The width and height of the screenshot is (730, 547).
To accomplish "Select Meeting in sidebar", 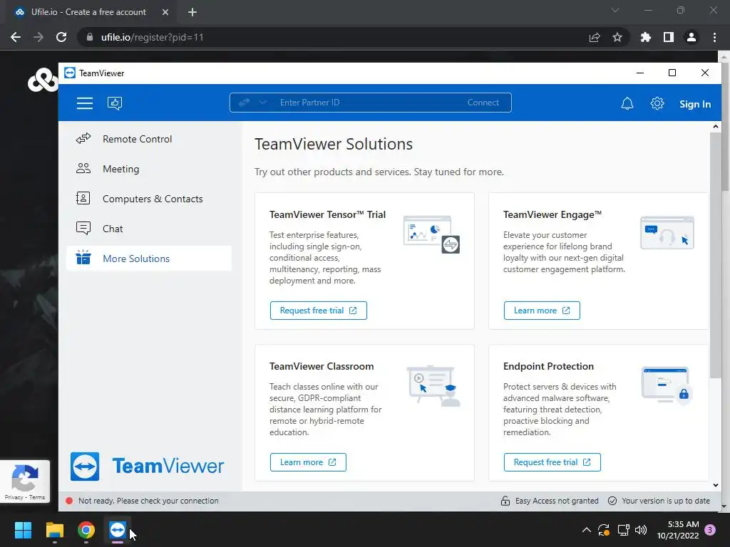I will click(x=149, y=169).
